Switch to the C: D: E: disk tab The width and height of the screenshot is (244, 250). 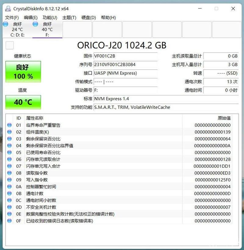[x=18, y=30]
